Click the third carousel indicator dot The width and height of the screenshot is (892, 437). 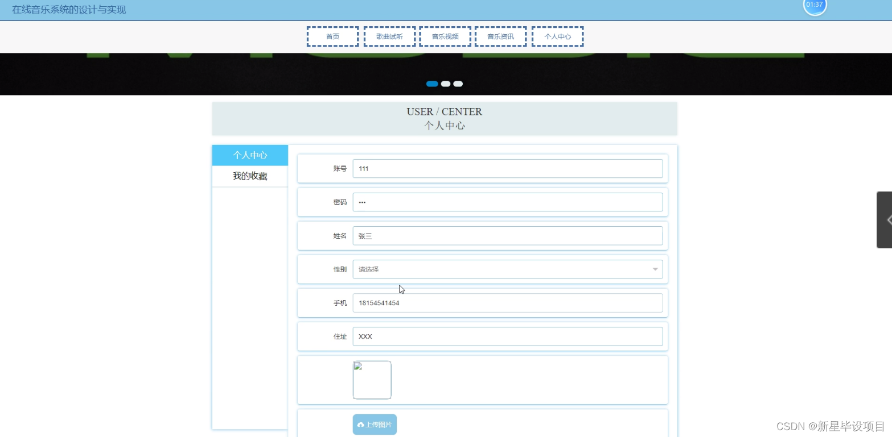click(458, 84)
